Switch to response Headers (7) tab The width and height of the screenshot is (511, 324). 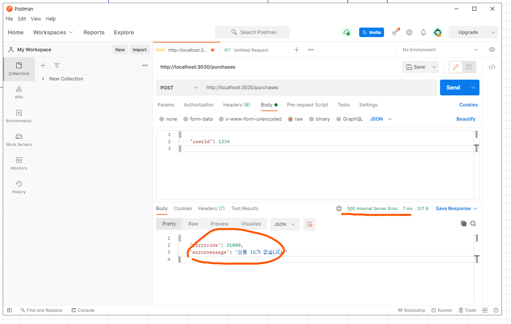tap(211, 209)
